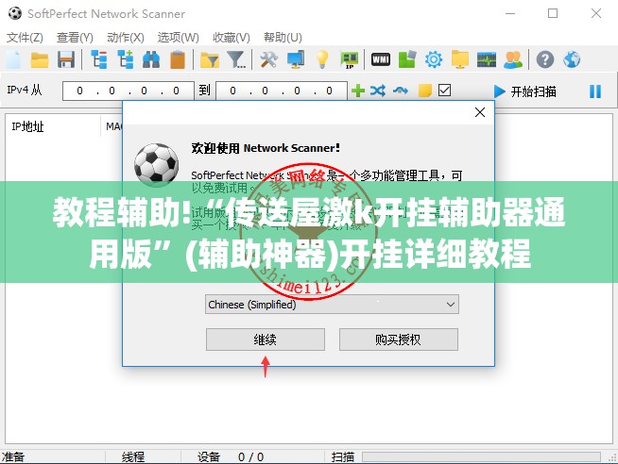618x464 pixels.
Task: Click the activity graph monitor icon
Action: tap(487, 59)
